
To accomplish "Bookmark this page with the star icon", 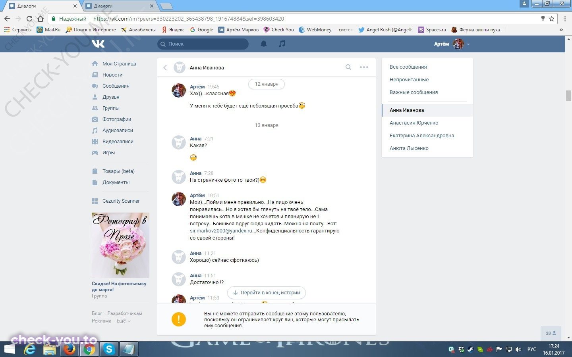I will [x=552, y=19].
